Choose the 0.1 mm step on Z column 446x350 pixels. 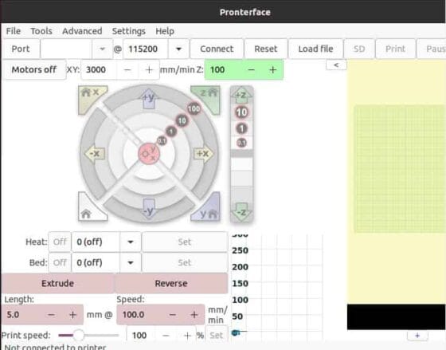[x=241, y=143]
